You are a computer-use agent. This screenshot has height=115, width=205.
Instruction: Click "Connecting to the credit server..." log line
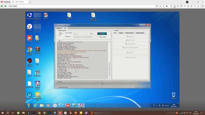click(x=68, y=77)
